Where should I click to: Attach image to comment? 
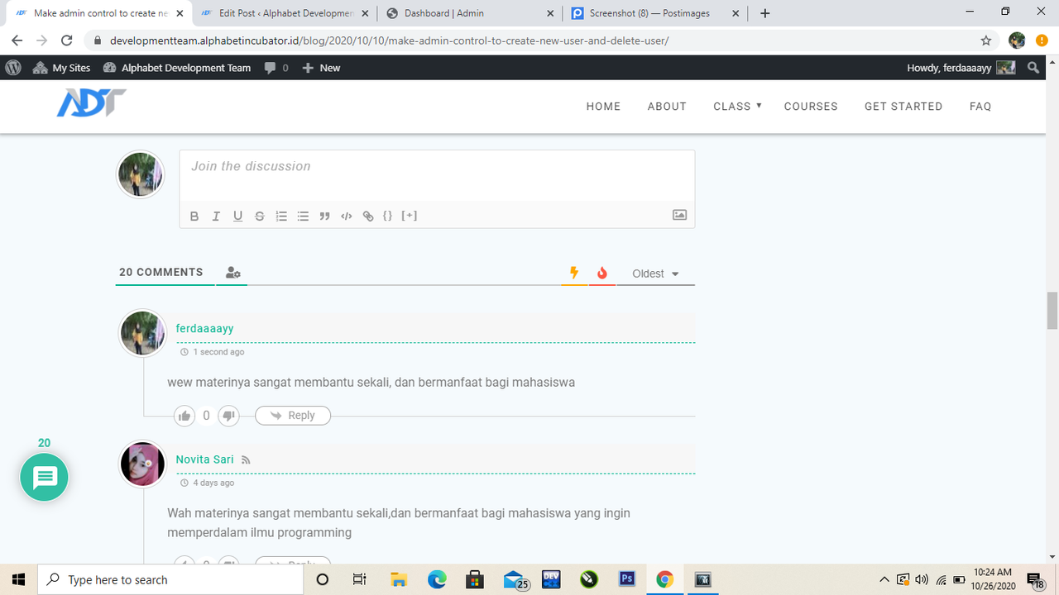point(679,215)
